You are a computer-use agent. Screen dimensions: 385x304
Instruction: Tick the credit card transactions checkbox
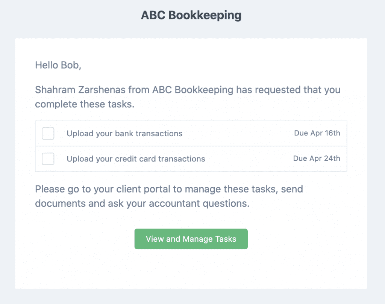point(48,159)
